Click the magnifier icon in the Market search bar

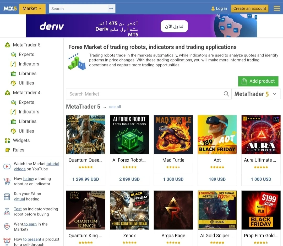(x=226, y=94)
